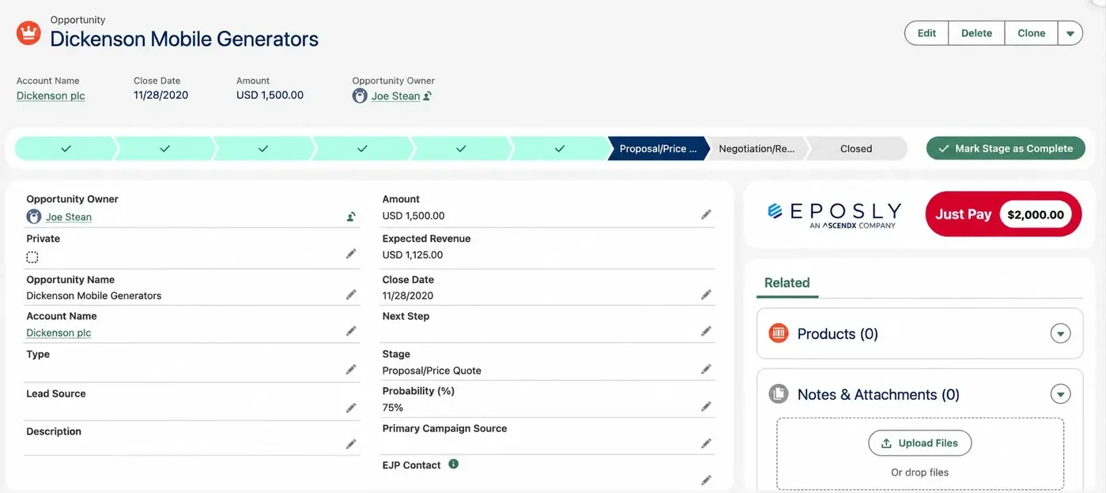Open Notes & Attachments (0) title
1106x493 pixels.
click(878, 394)
